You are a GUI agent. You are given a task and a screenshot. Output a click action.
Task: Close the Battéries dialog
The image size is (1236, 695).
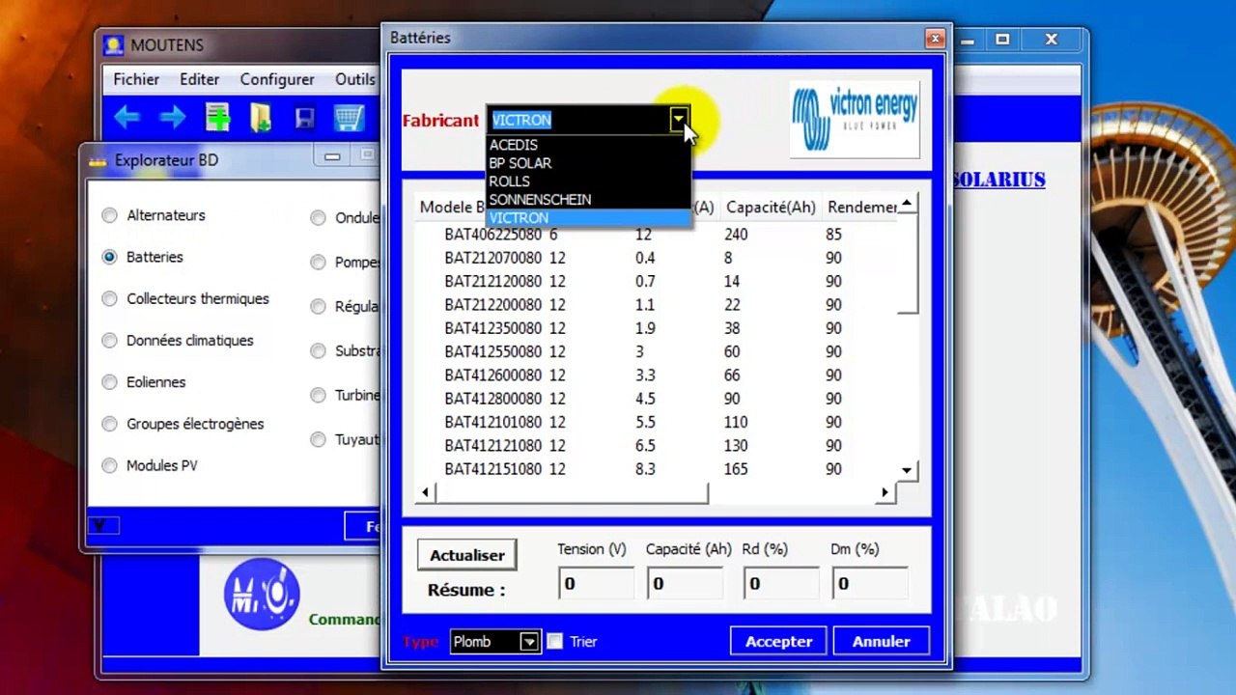click(x=935, y=39)
